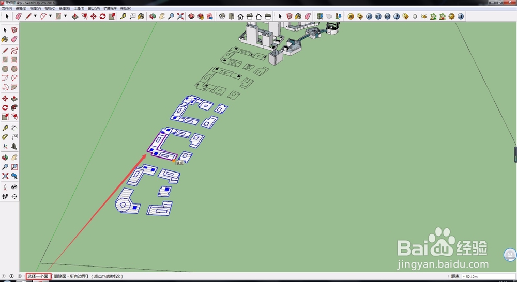This screenshot has height=282, width=517.
Task: Switch to Front view house icon
Action: click(x=241, y=16)
